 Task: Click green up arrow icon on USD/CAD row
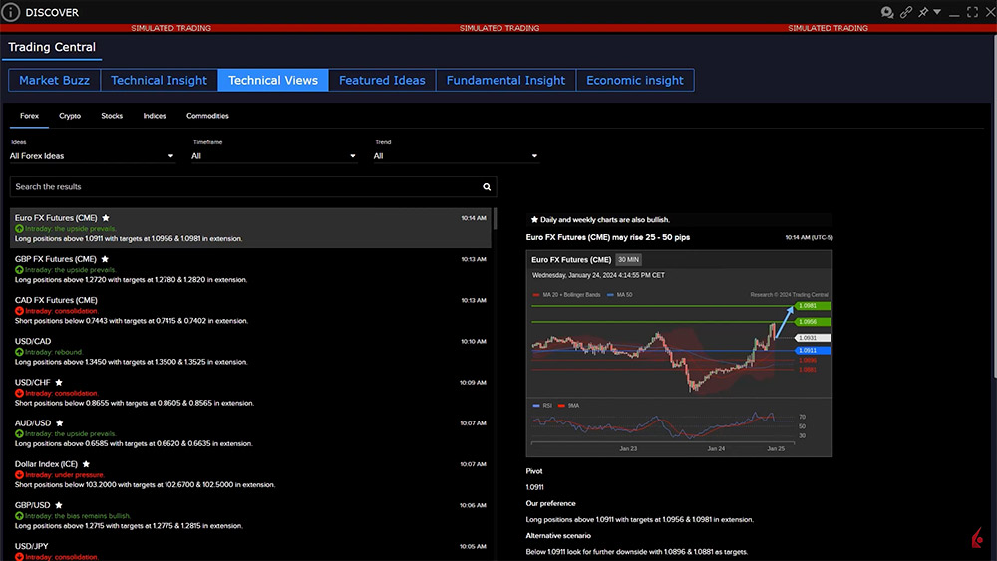pos(19,352)
